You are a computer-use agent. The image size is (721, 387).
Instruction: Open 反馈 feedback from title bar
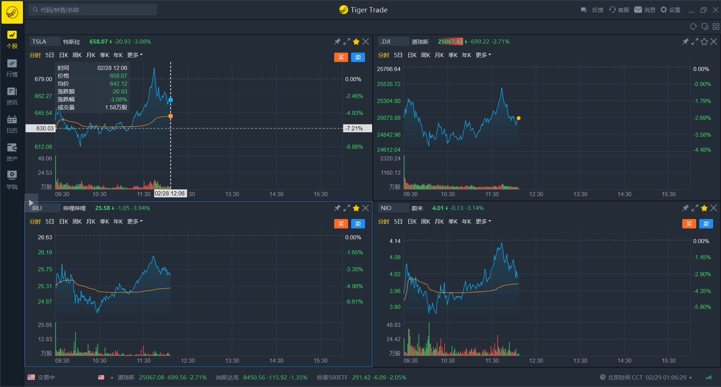tap(592, 10)
